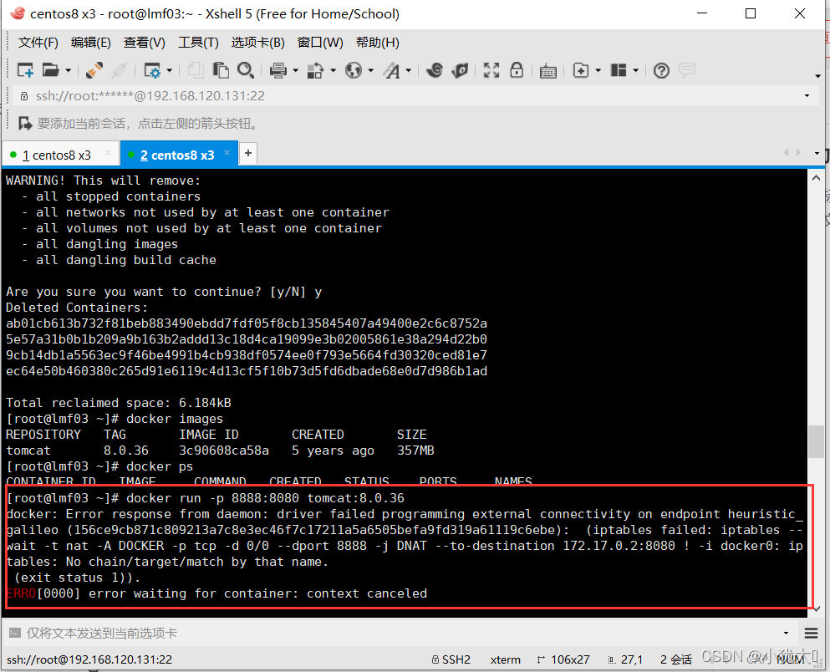The width and height of the screenshot is (830, 672).
Task: Click the New Session icon in toolbar
Action: (x=23, y=70)
